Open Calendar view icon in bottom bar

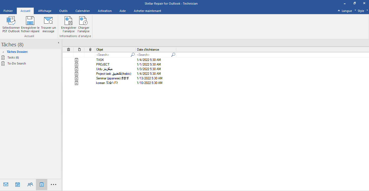tap(18, 184)
